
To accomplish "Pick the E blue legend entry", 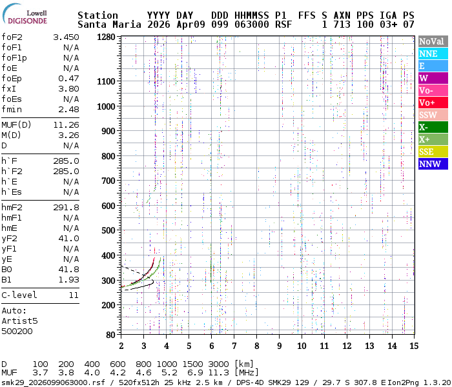I will pos(433,66).
